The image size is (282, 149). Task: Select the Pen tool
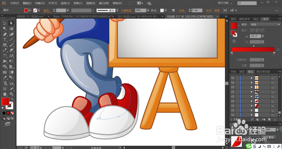(x=5, y=34)
